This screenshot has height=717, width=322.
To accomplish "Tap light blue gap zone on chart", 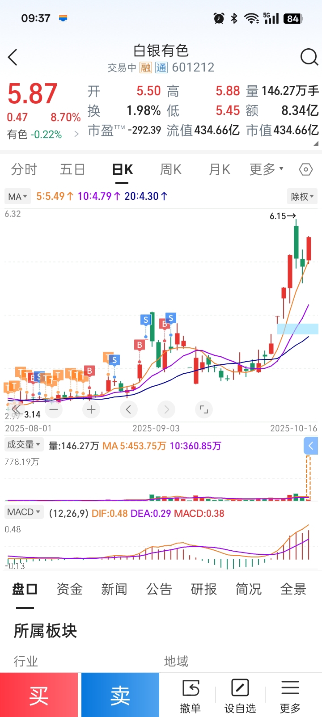I will point(298,329).
